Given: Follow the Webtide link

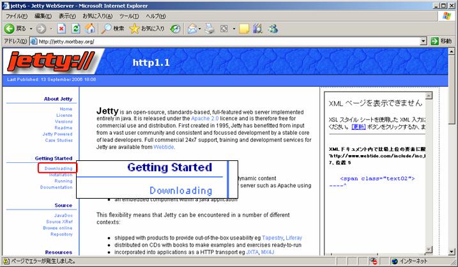Looking at the screenshot, I should click(x=164, y=147).
